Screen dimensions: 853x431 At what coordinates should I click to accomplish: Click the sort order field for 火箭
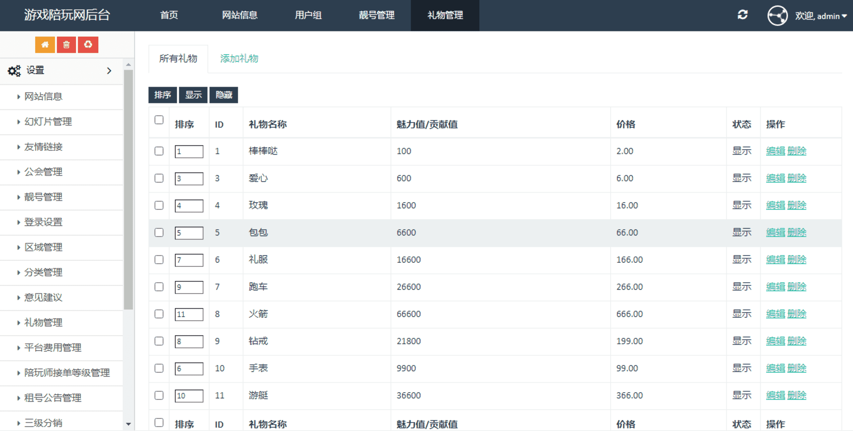click(189, 314)
